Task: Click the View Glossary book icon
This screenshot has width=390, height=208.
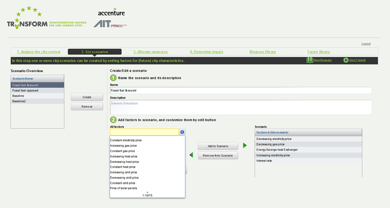Action: tap(310, 60)
